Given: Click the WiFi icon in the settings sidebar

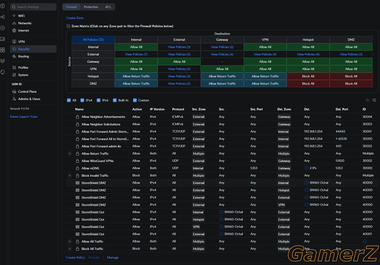Looking at the screenshot, I should pyautogui.click(x=14, y=16).
